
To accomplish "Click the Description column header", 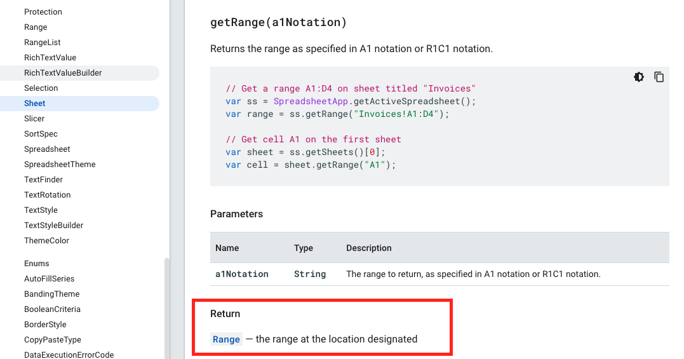I will pos(368,248).
